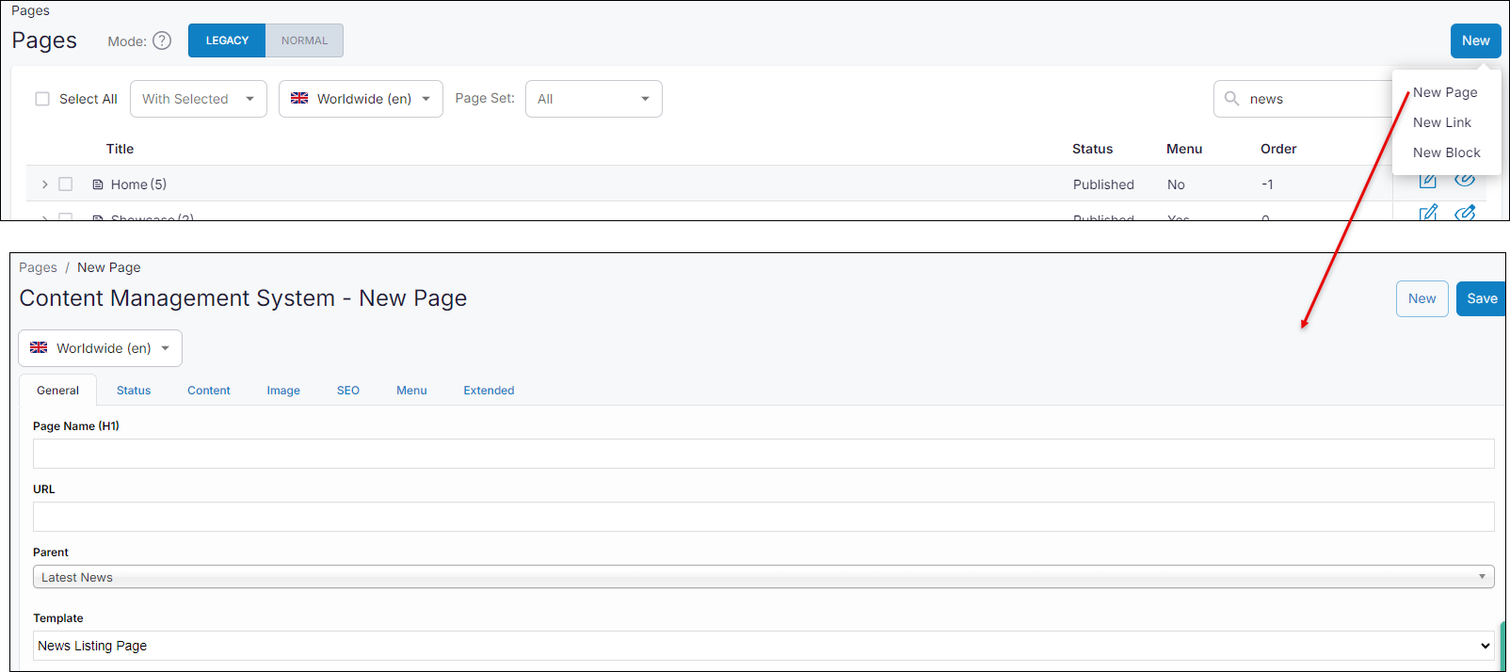The height and width of the screenshot is (672, 1510).
Task: Tick the Select All checkbox
Action: [42, 99]
